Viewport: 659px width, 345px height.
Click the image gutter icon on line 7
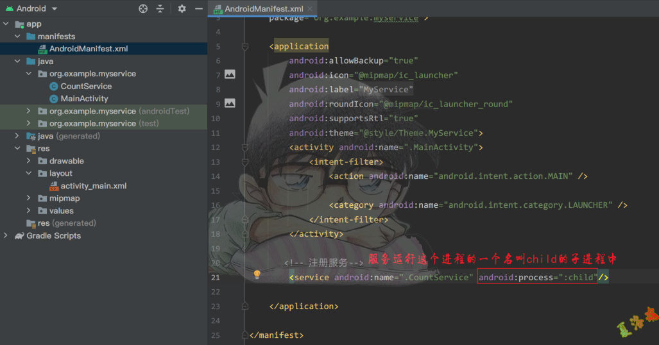point(230,74)
